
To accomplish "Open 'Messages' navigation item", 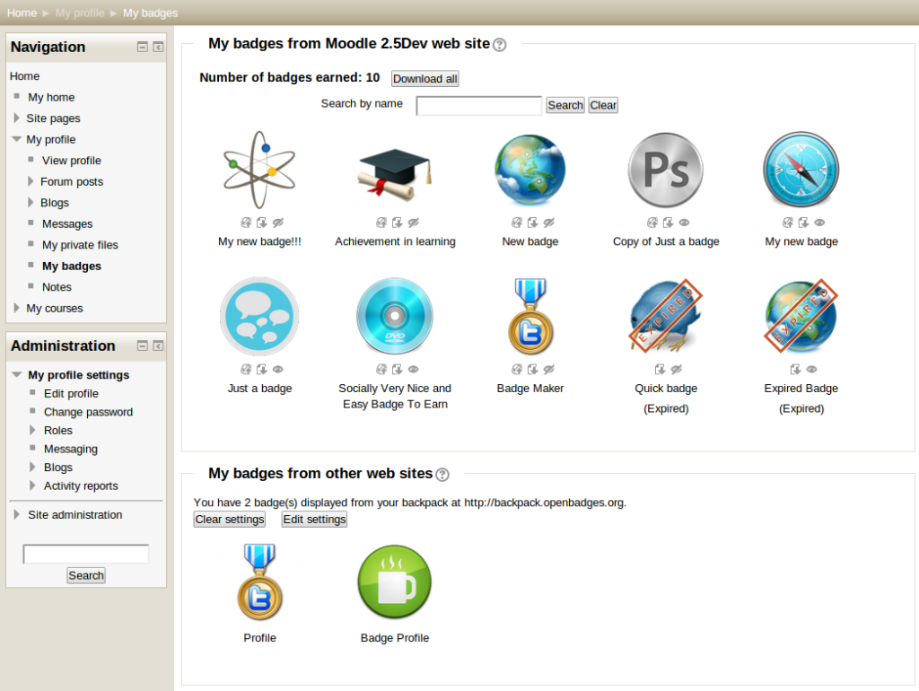I will click(67, 223).
